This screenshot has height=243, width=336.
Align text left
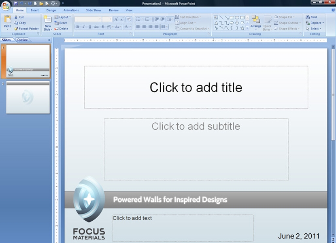click(138, 27)
